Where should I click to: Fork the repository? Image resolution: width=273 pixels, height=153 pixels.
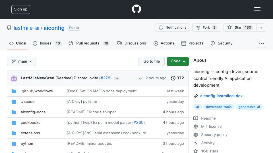pyautogui.click(x=207, y=27)
